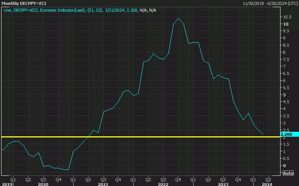
Task: Select the 2022 year label on time axis
Action: point(163,184)
